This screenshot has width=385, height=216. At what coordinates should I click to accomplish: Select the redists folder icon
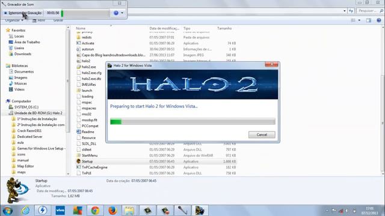(x=79, y=37)
